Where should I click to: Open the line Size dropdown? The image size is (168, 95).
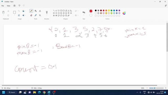[x=84, y=13]
